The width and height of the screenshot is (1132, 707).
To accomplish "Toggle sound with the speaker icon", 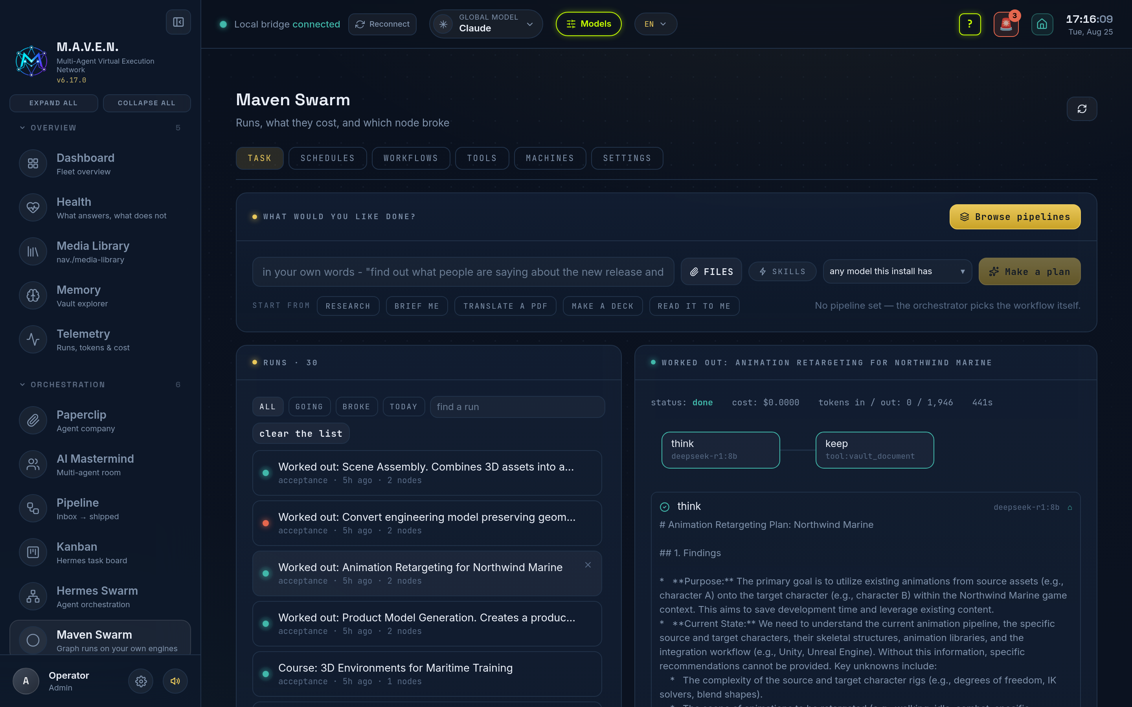I will [175, 681].
